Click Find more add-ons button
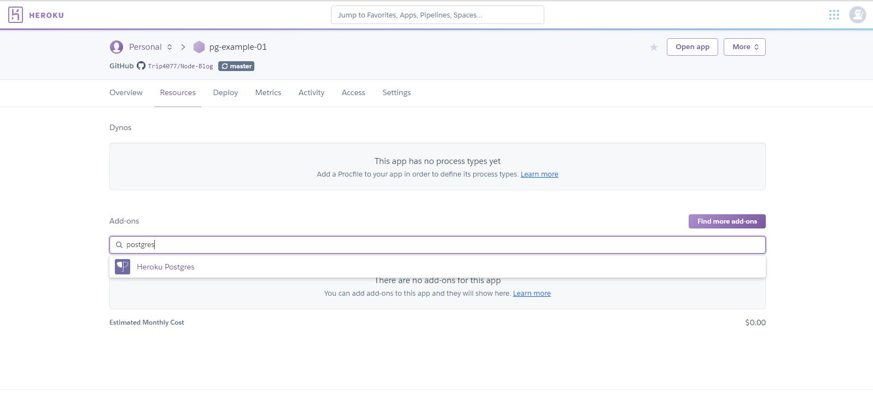The width and height of the screenshot is (873, 393). pyautogui.click(x=727, y=221)
